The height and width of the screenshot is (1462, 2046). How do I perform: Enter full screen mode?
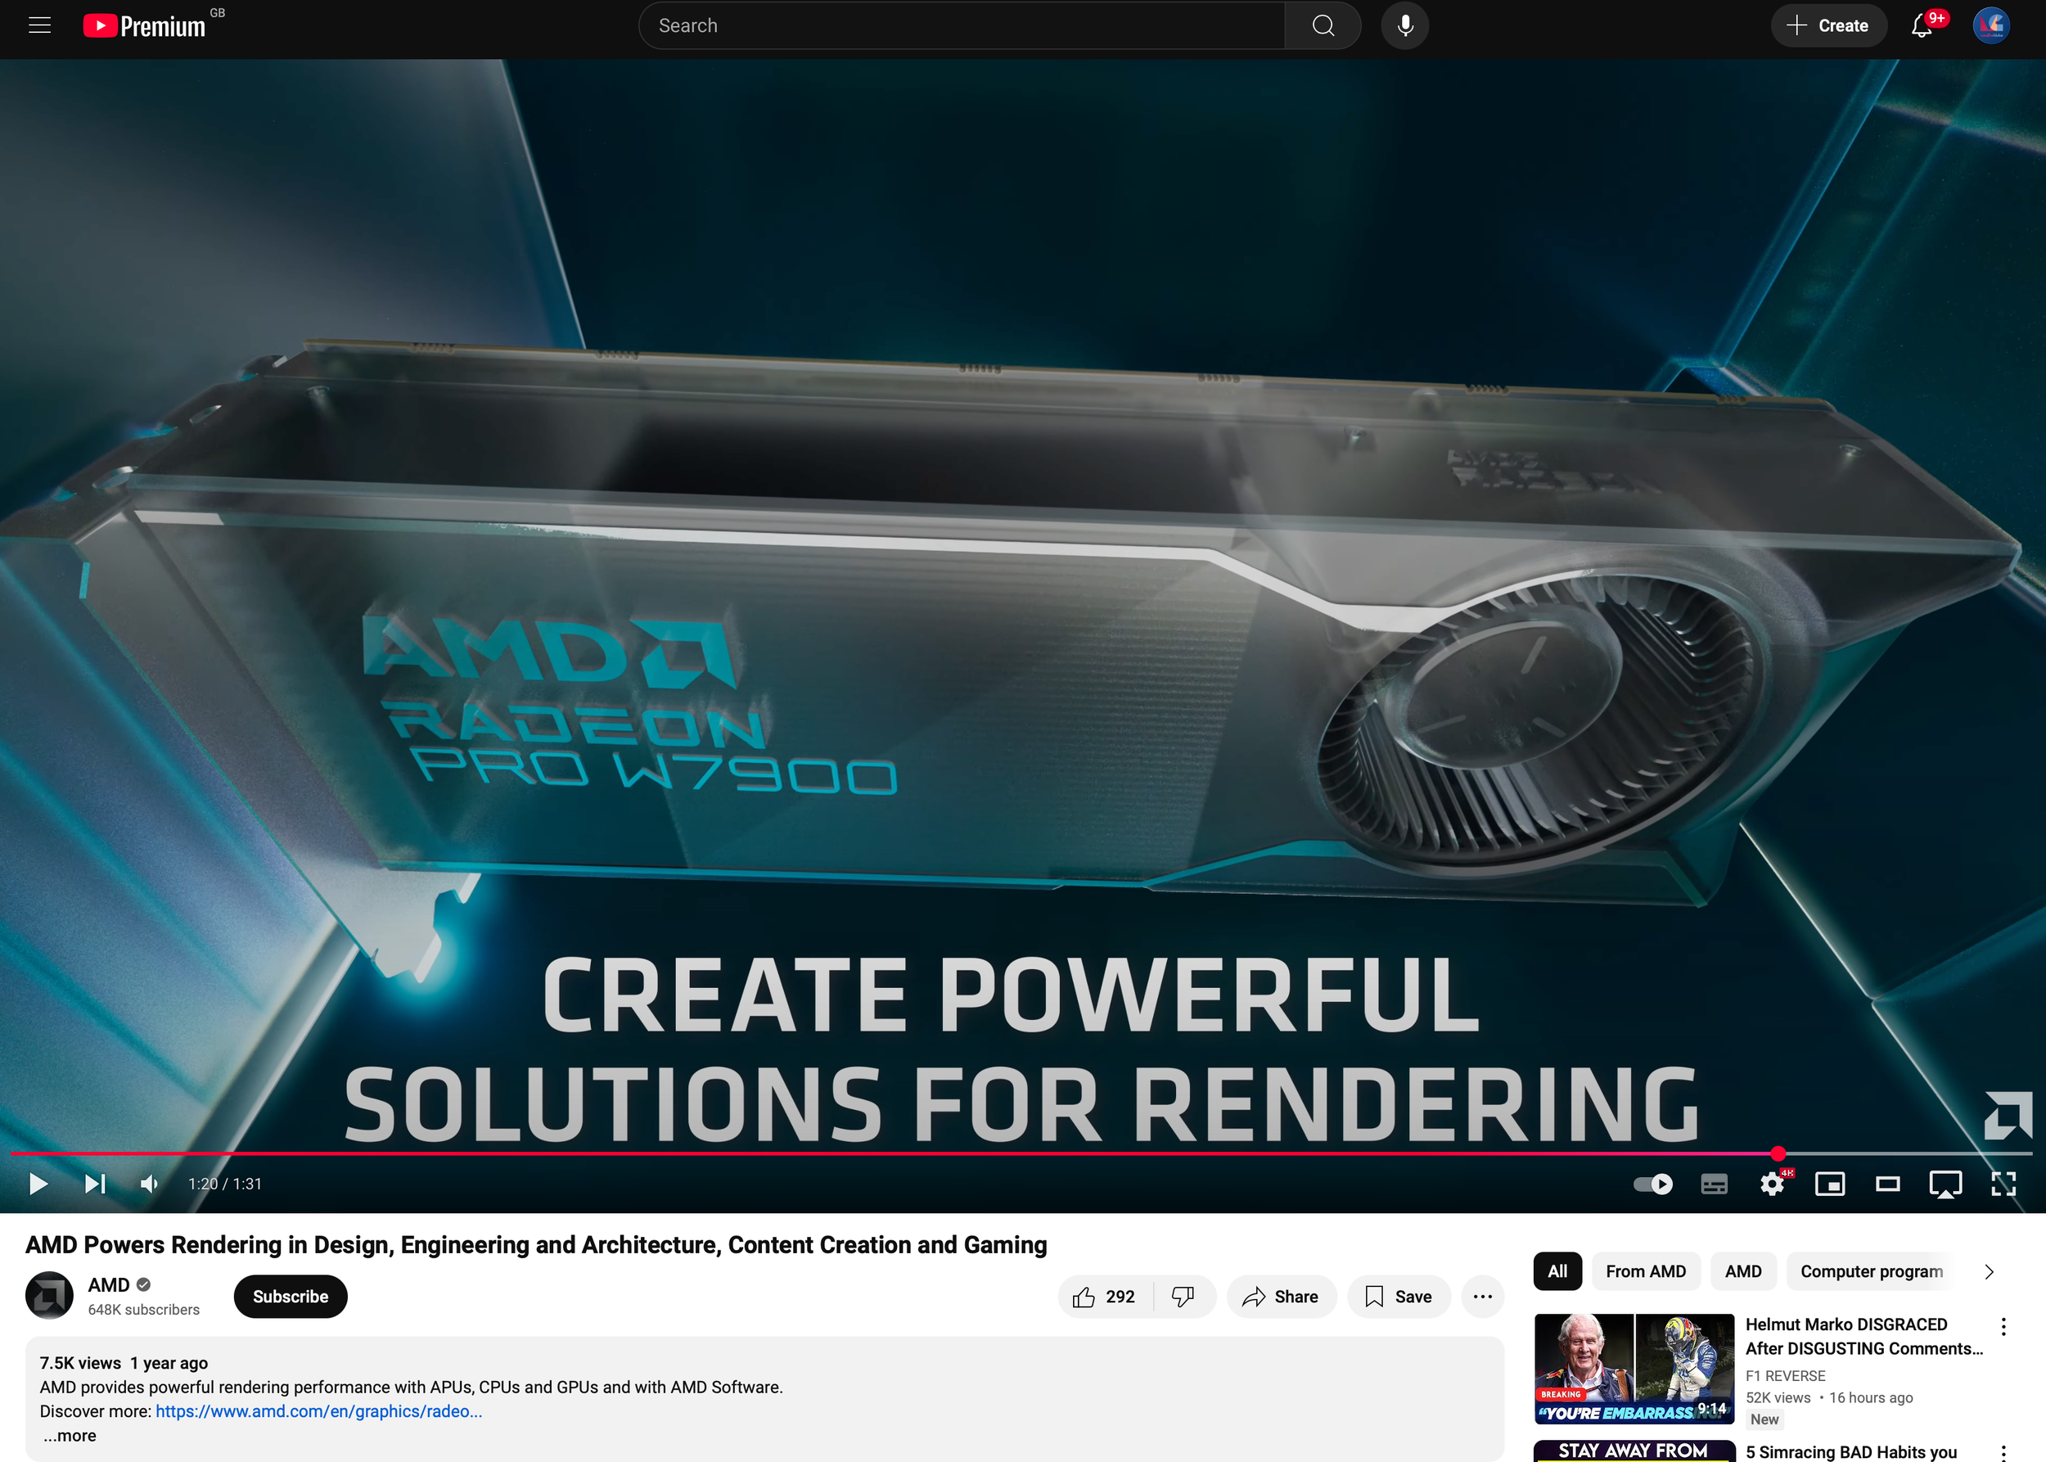pos(2003,1184)
